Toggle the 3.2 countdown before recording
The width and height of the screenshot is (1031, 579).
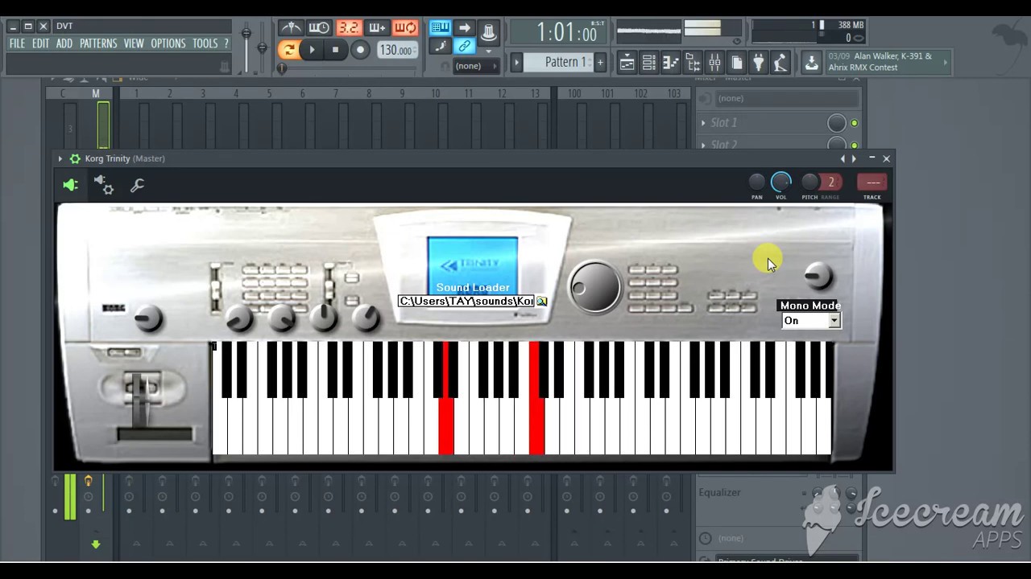pyautogui.click(x=348, y=28)
